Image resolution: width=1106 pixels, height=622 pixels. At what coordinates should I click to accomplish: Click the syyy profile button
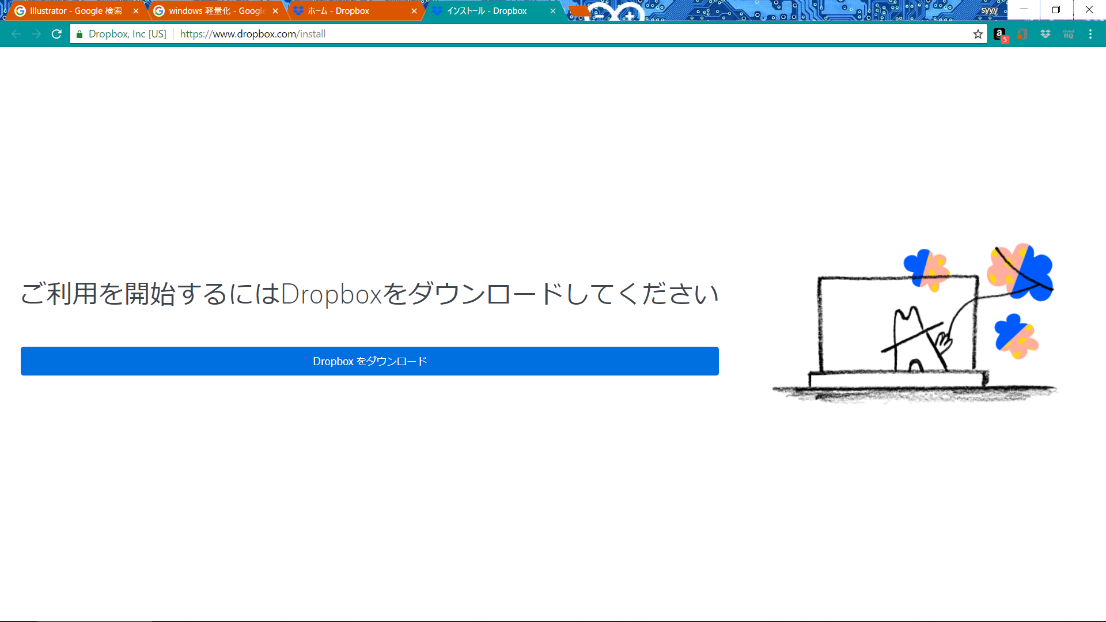click(x=989, y=10)
